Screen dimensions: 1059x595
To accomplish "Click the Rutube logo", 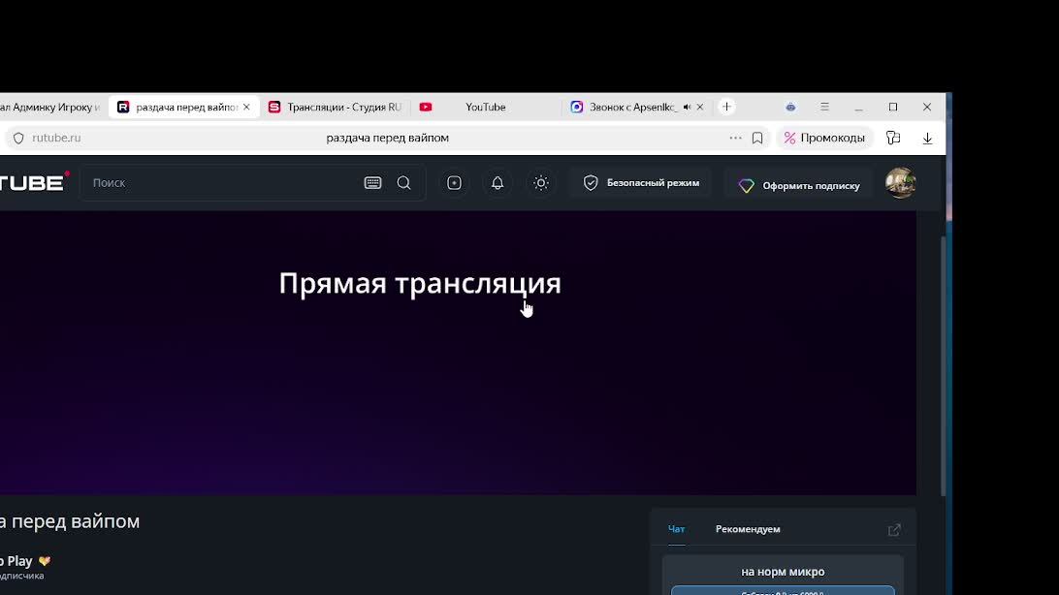I will [x=34, y=182].
